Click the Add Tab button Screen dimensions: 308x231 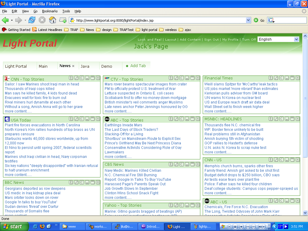pos(136,66)
